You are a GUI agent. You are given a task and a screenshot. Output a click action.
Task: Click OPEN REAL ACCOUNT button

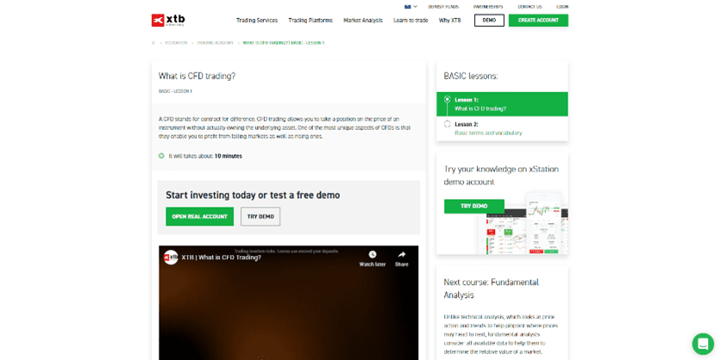click(x=199, y=216)
